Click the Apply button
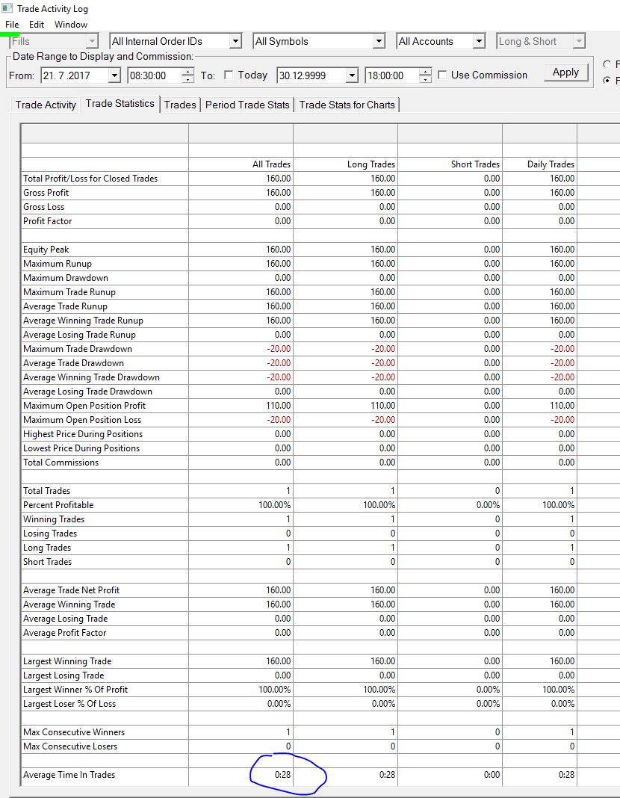This screenshot has width=620, height=798. click(565, 72)
